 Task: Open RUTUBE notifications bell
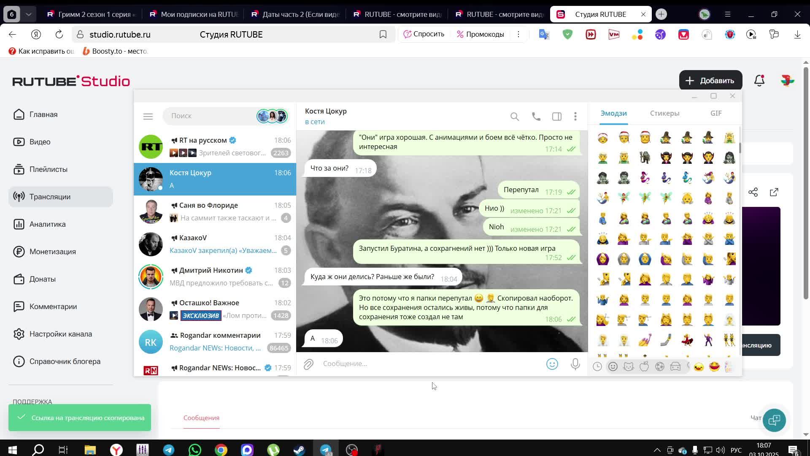pyautogui.click(x=759, y=81)
